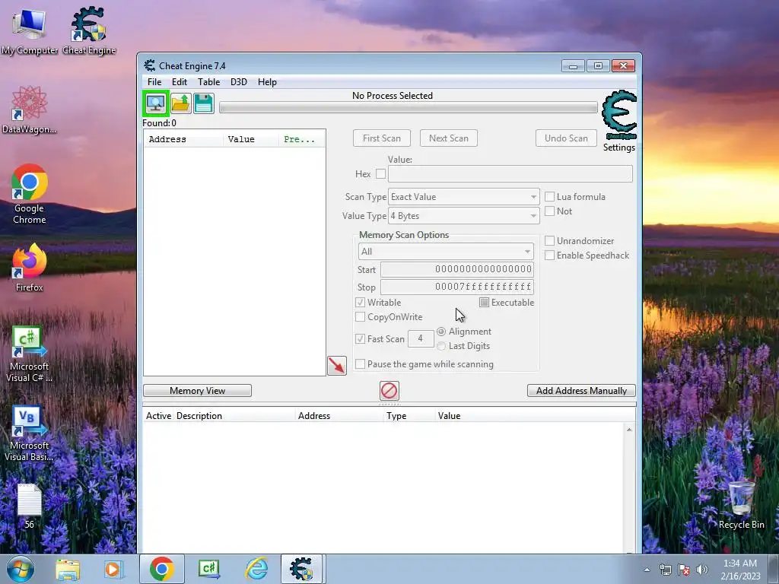The height and width of the screenshot is (584, 779).
Task: Click the Next Scan button
Action: [x=449, y=138]
